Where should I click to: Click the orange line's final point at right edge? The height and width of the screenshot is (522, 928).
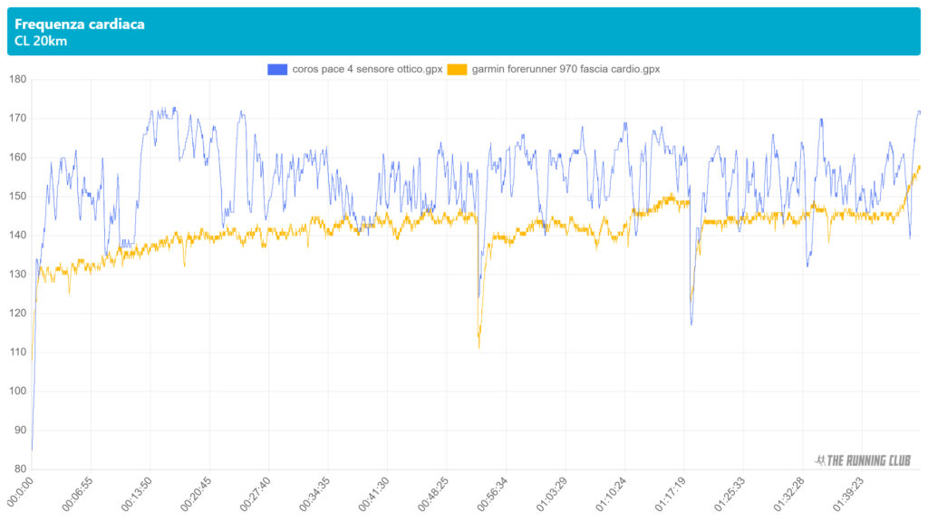(919, 166)
